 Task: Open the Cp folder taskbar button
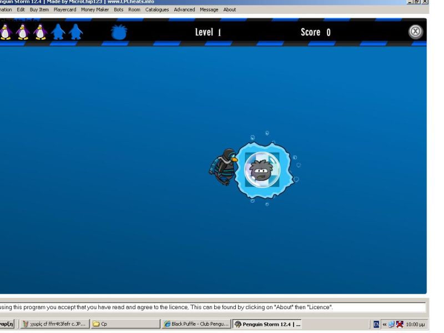[x=125, y=324]
